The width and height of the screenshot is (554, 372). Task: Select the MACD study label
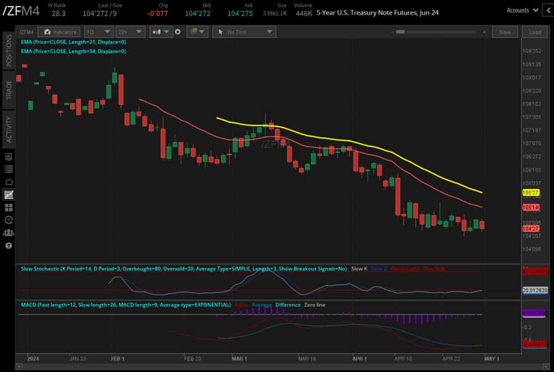(x=126, y=305)
